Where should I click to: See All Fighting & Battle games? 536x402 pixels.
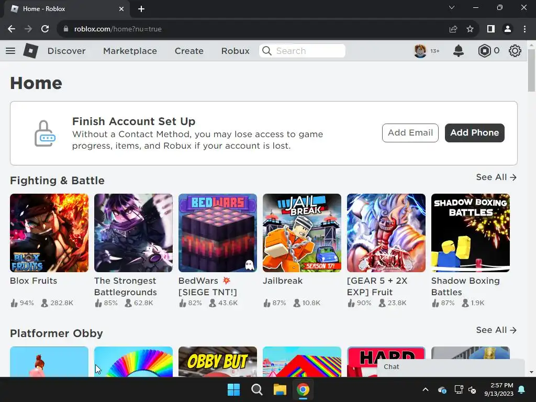point(496,177)
